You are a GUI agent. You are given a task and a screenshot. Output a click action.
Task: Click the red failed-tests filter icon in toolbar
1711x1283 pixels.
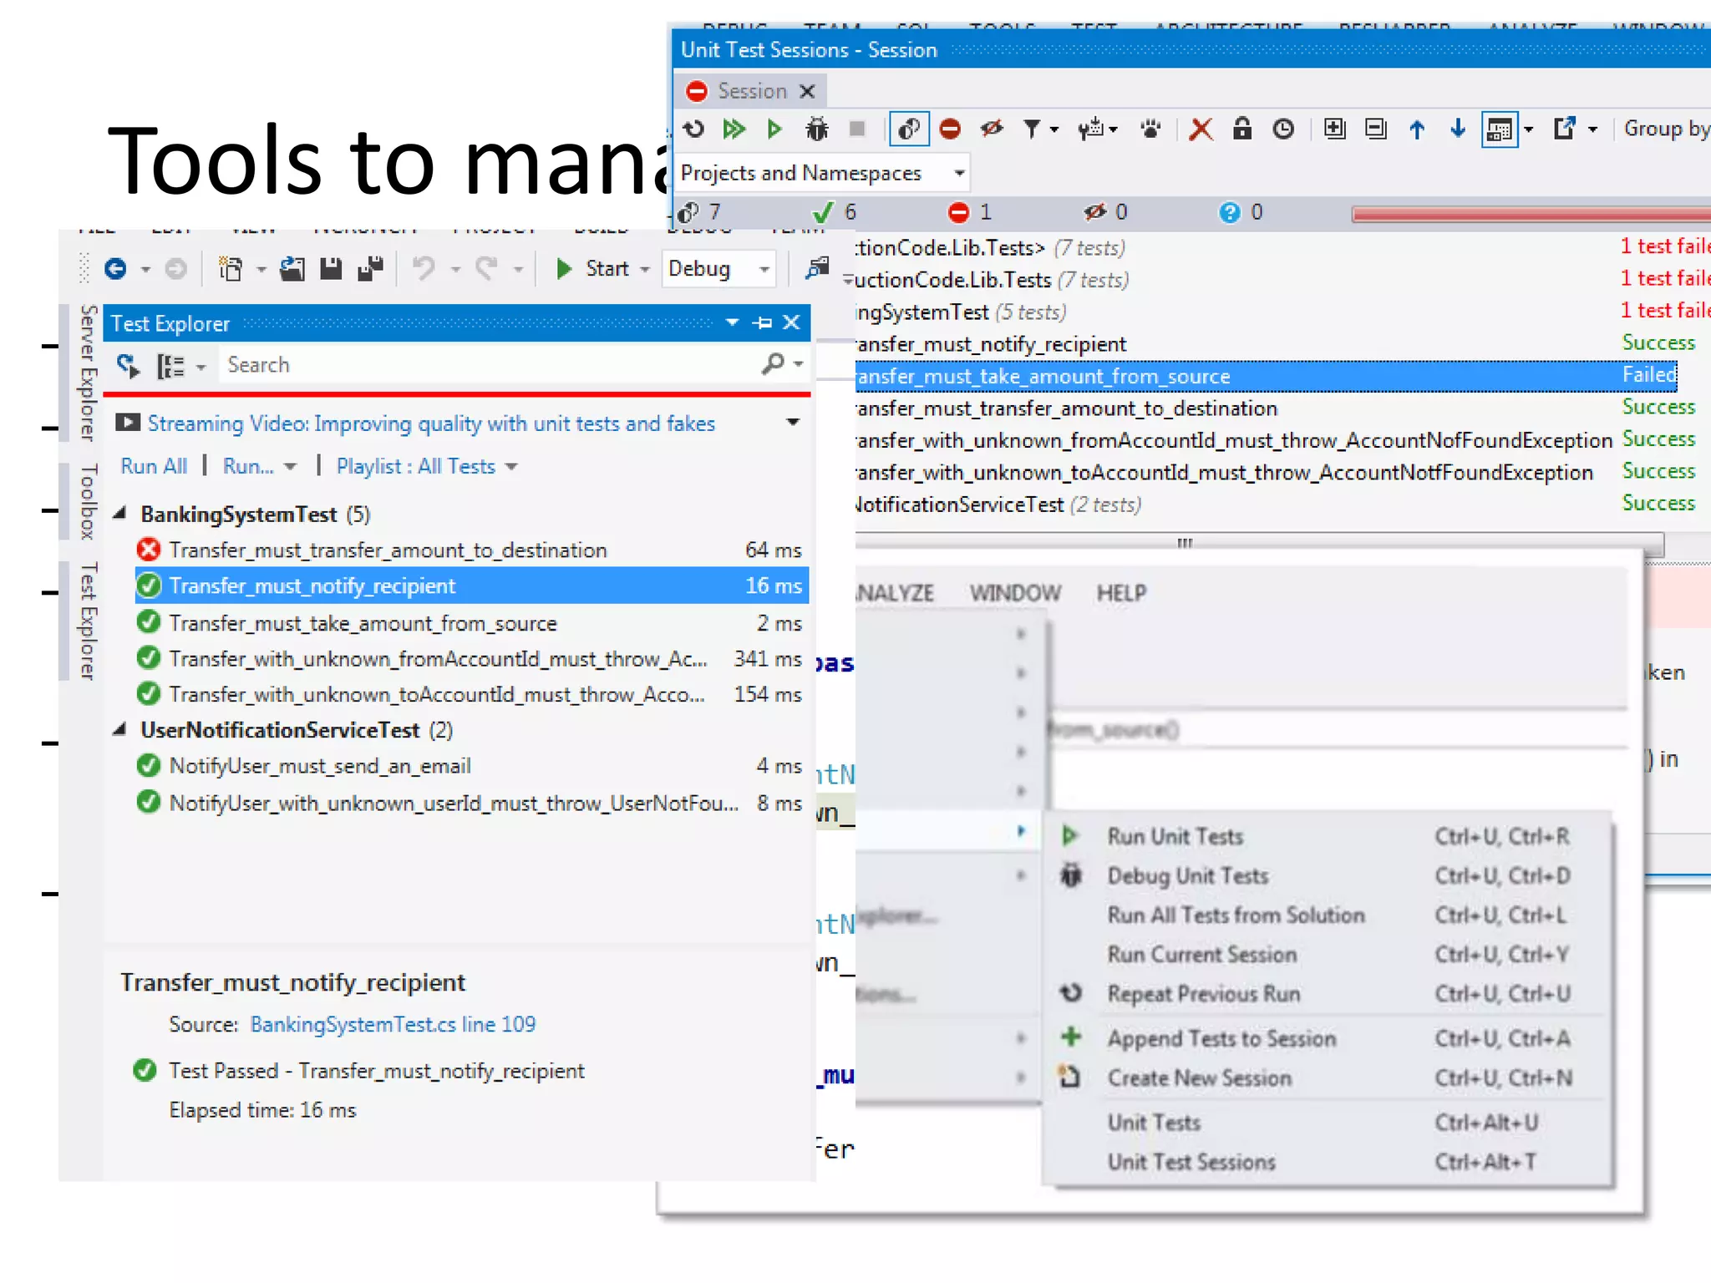950,129
